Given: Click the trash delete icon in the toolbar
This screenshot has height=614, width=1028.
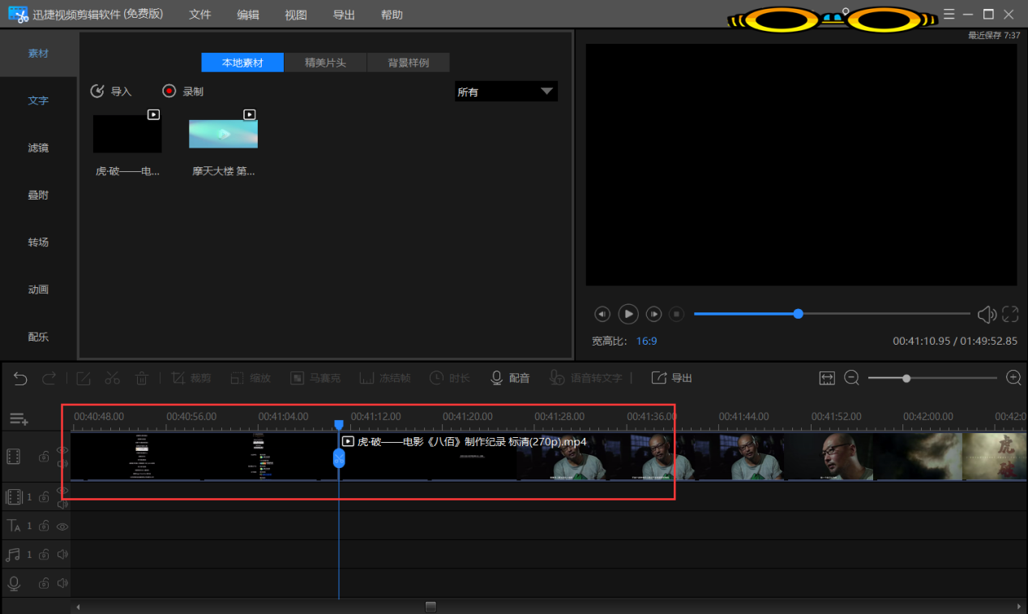Looking at the screenshot, I should [141, 378].
